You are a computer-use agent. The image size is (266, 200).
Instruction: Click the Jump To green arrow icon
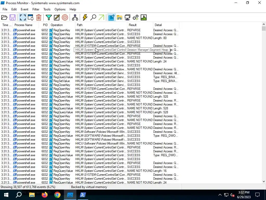(x=101, y=17)
